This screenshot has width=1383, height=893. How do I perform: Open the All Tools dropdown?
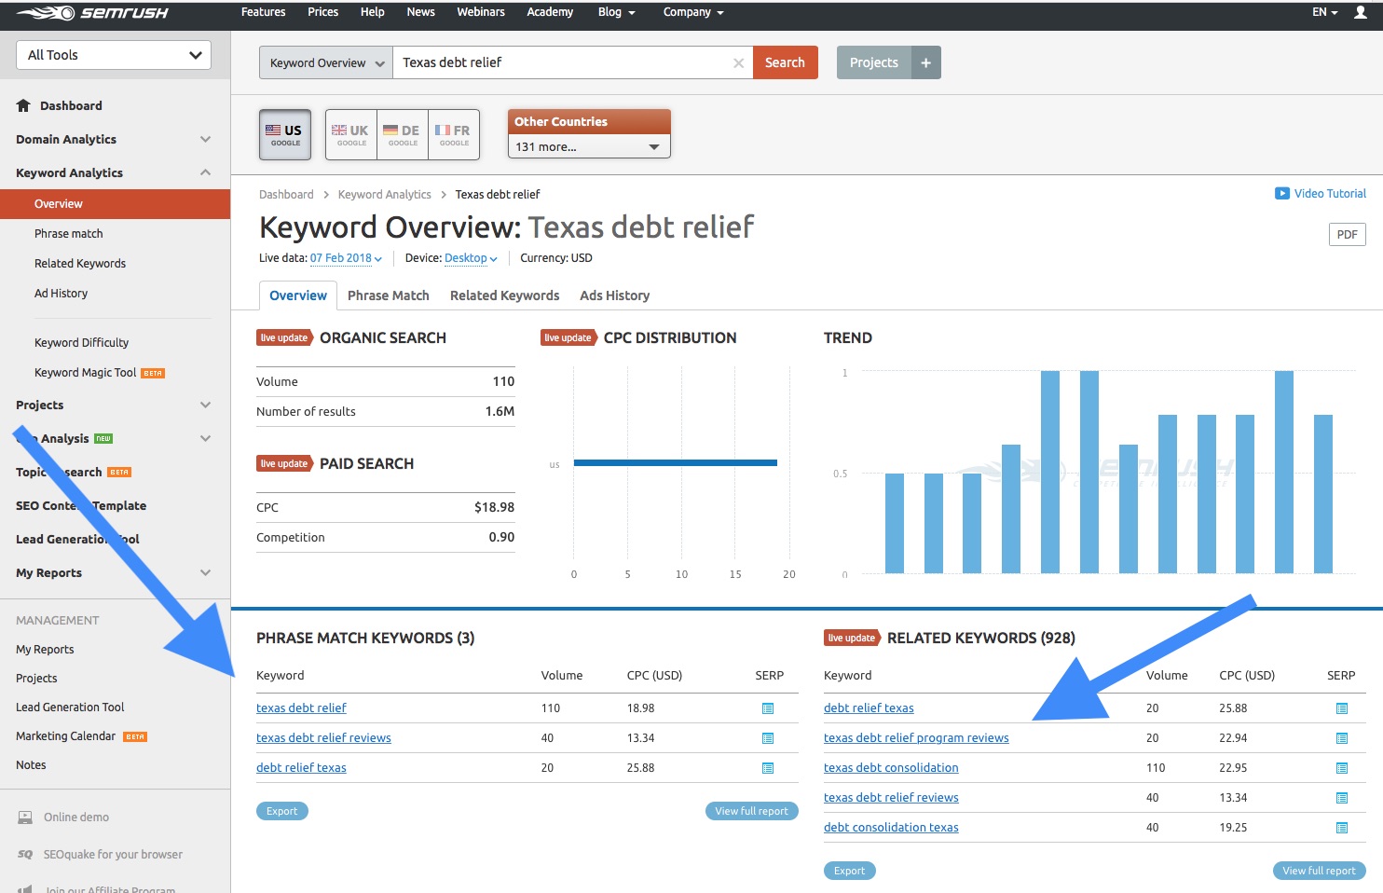[114, 55]
